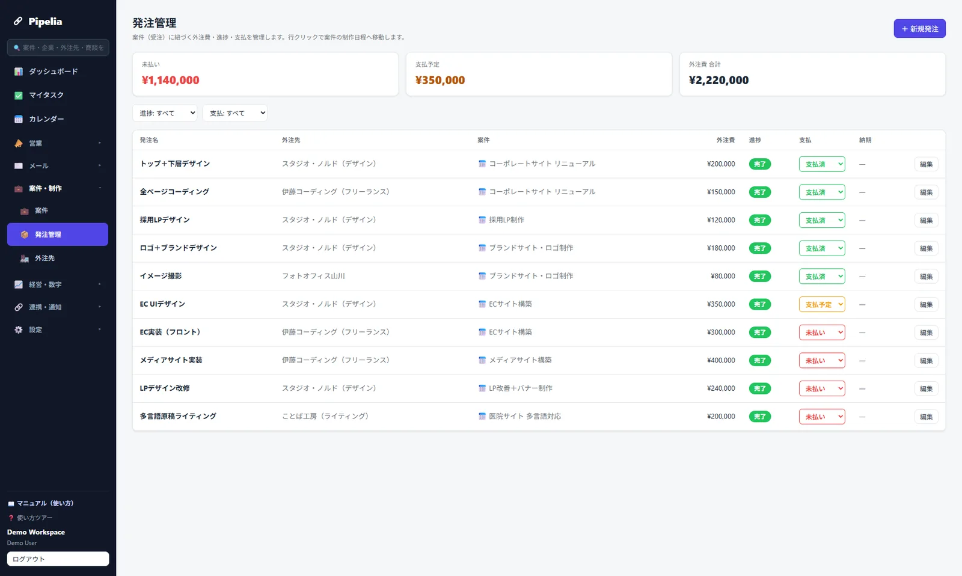This screenshot has width=962, height=576.
Task: Click the ことば工房（ライティング） vendor cell
Action: tap(325, 416)
